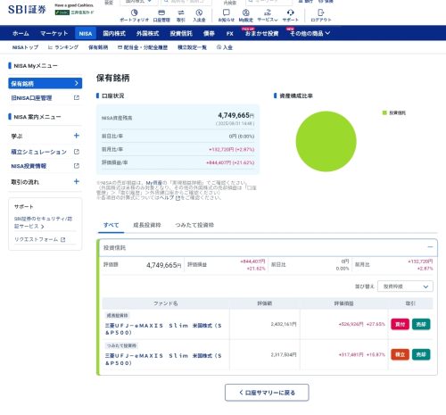Click the ファンド名 column header
446x415 pixels.
point(165,303)
